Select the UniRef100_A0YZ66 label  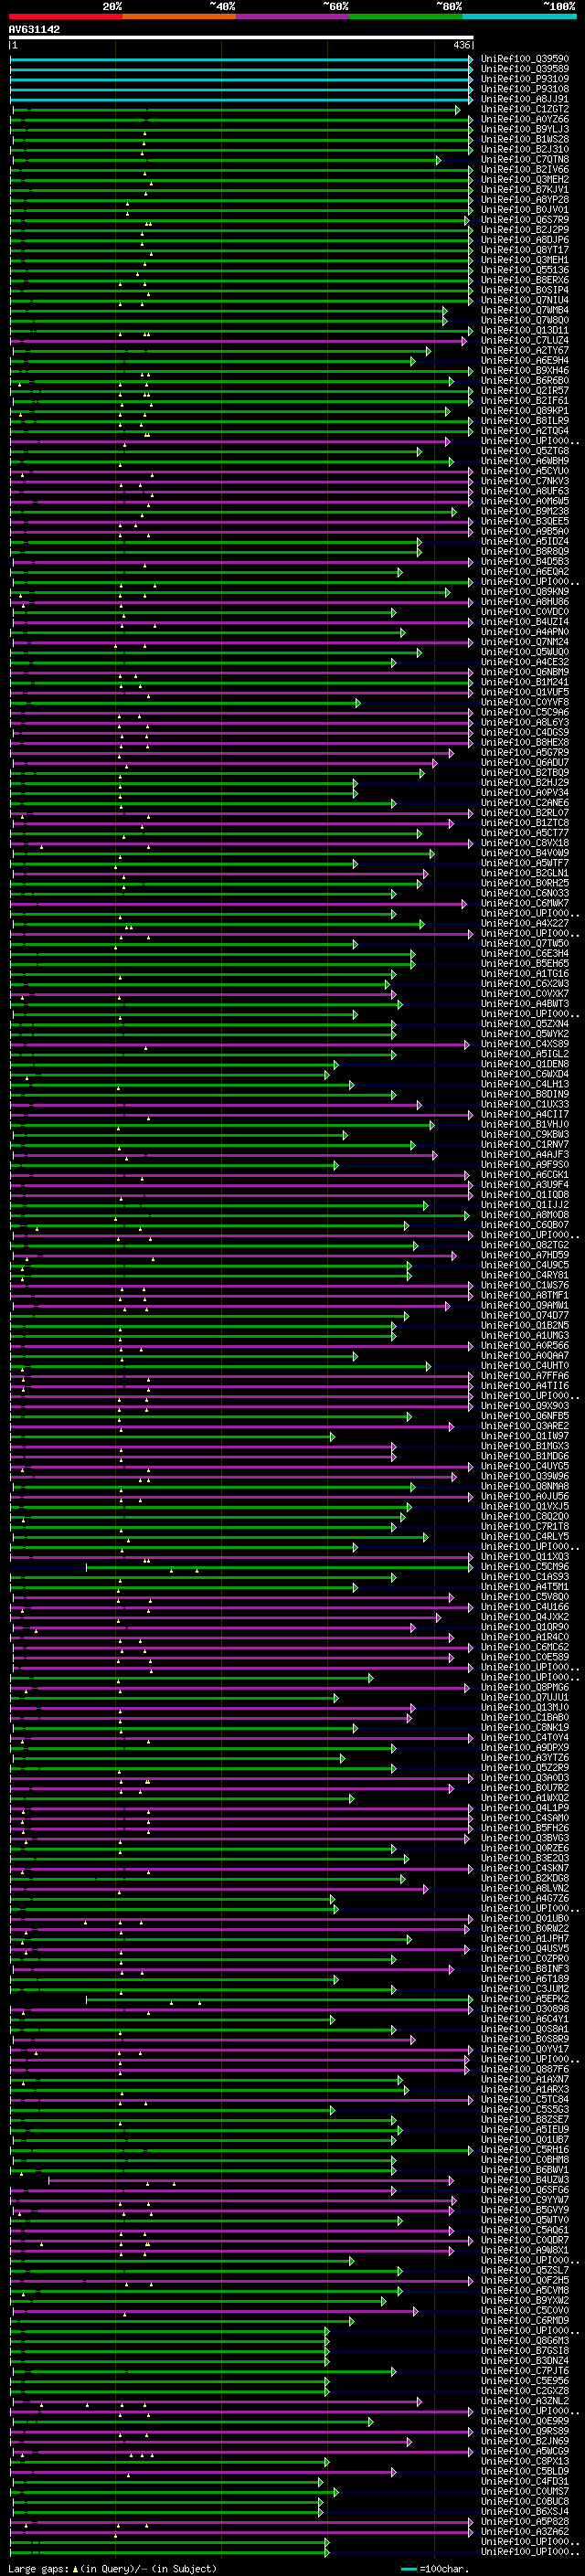tap(525, 119)
